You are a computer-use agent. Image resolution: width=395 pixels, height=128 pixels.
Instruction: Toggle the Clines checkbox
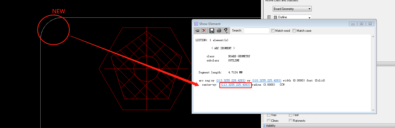point(269,120)
